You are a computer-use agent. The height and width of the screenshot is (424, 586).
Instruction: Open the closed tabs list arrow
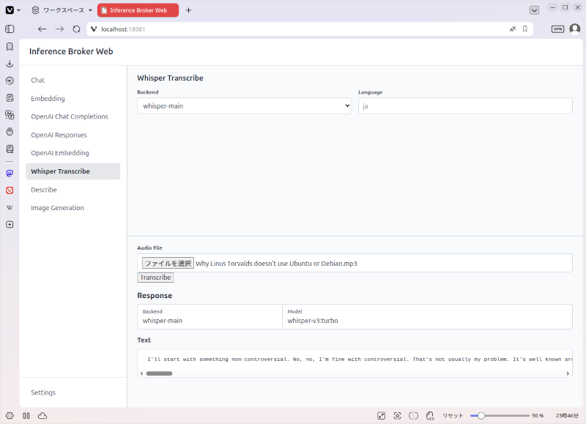(x=535, y=10)
